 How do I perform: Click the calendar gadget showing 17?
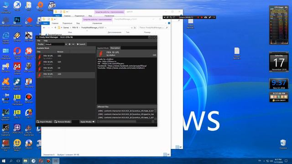coord(279,62)
